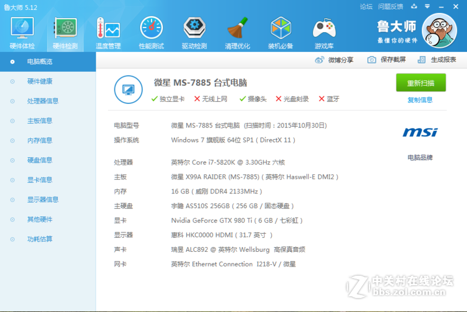Open the 性能测试 performance test gauge icon
467x312 pixels.
(x=151, y=32)
